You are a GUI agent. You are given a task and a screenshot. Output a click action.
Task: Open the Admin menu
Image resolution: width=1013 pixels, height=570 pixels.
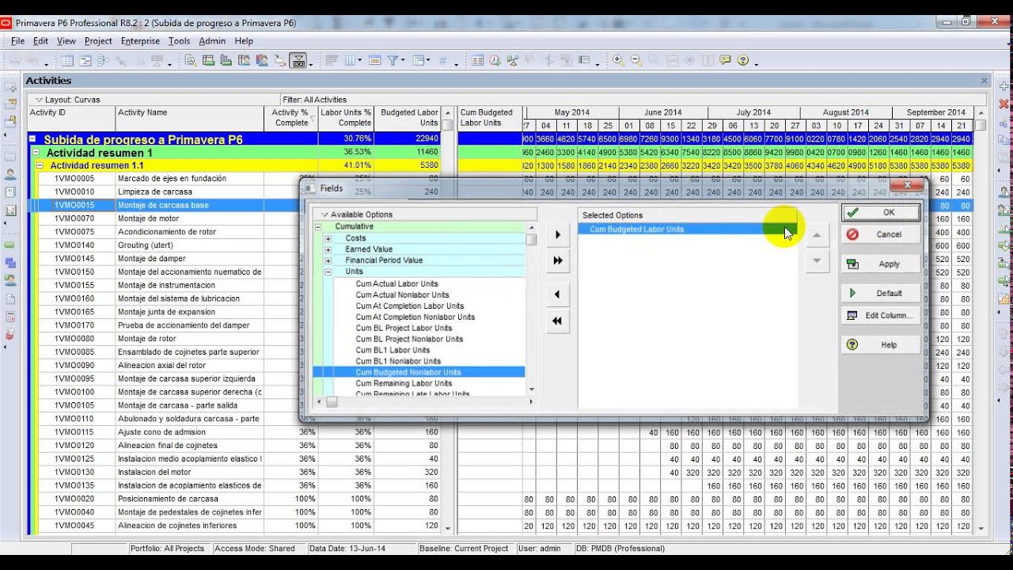pyautogui.click(x=212, y=41)
